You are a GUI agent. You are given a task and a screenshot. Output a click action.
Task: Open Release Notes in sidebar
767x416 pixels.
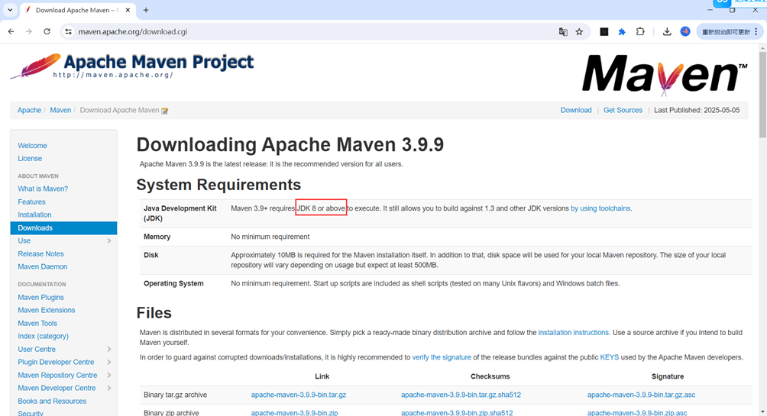(40, 253)
